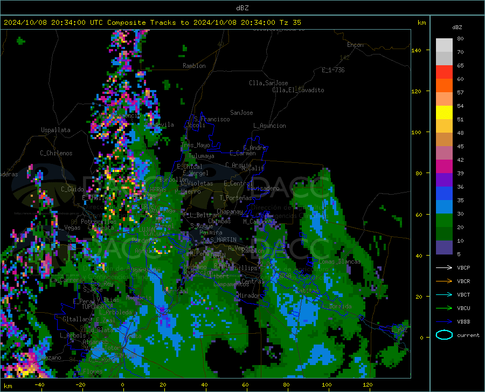
Task: Click the 'TUPUNGATO' map label
Action: tap(96, 307)
